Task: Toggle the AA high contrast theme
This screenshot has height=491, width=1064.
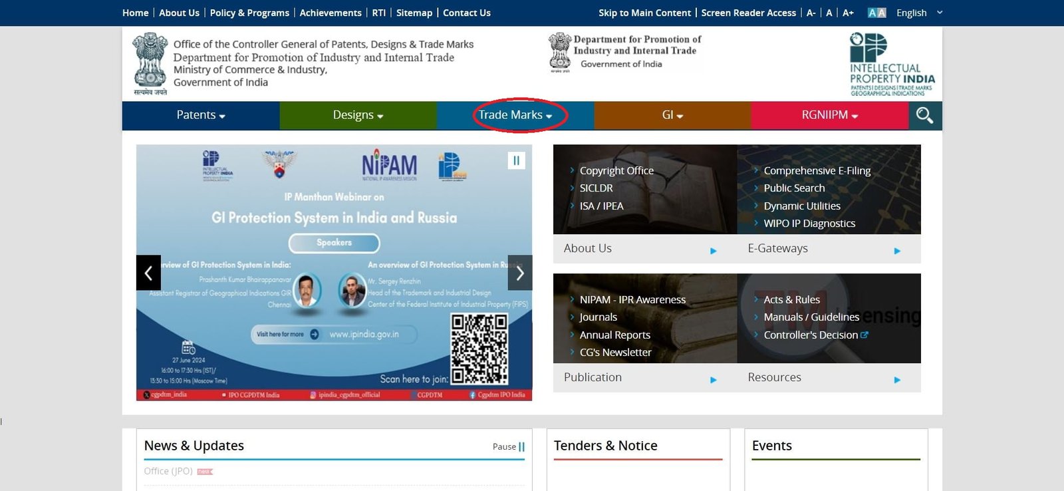Action: [876, 13]
